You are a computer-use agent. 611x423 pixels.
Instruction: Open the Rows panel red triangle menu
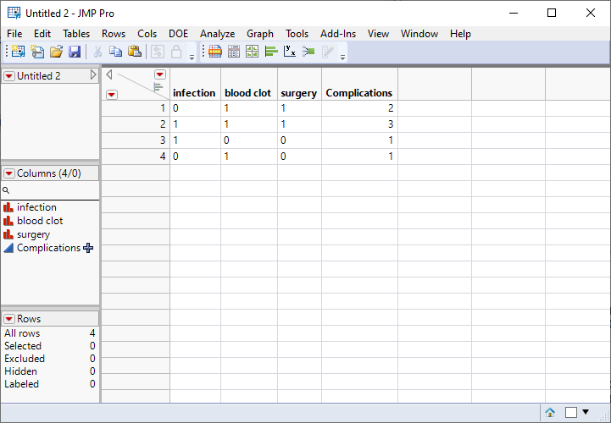coord(9,319)
